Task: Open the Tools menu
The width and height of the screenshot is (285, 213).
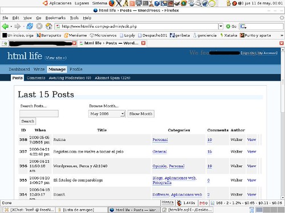Action: 74,18
